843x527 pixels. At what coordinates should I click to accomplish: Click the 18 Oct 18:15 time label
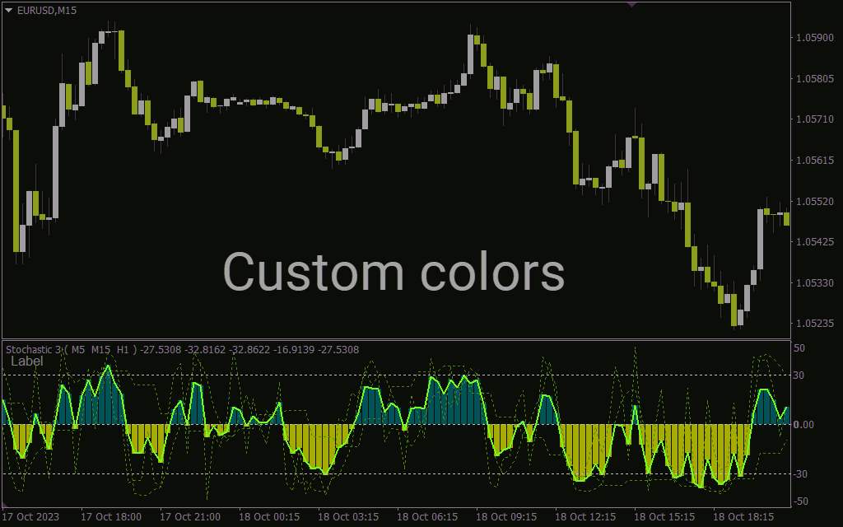click(743, 517)
